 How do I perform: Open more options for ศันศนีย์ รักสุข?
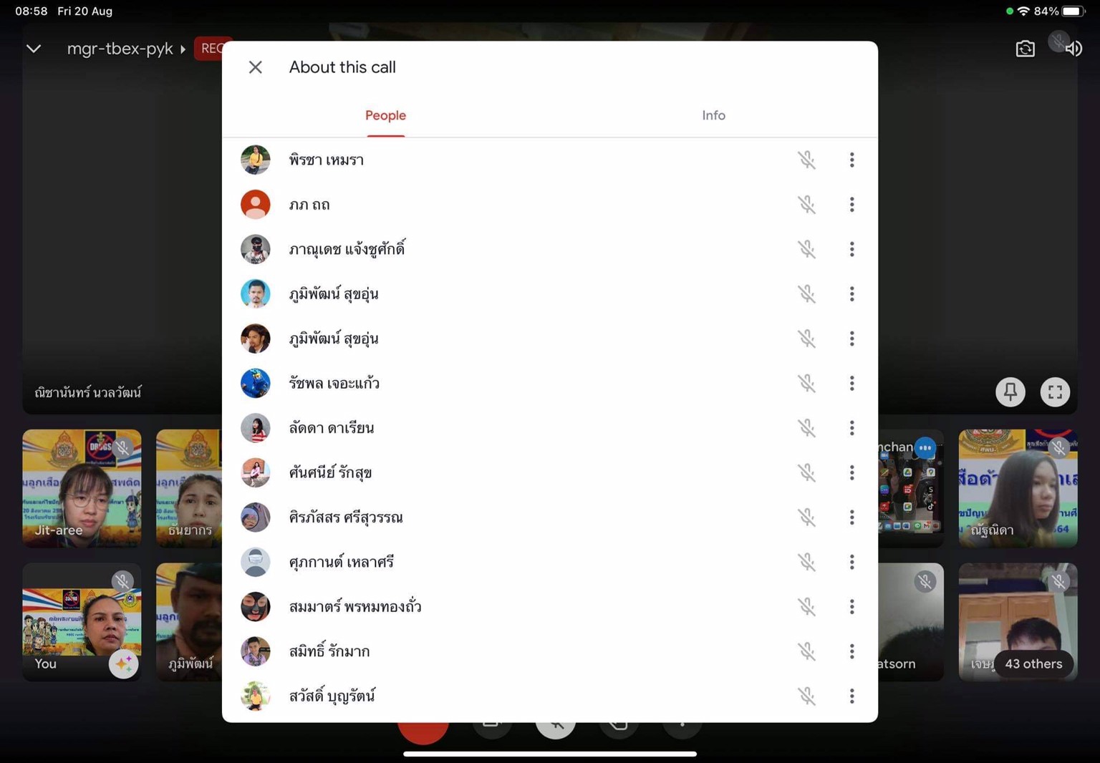click(851, 472)
